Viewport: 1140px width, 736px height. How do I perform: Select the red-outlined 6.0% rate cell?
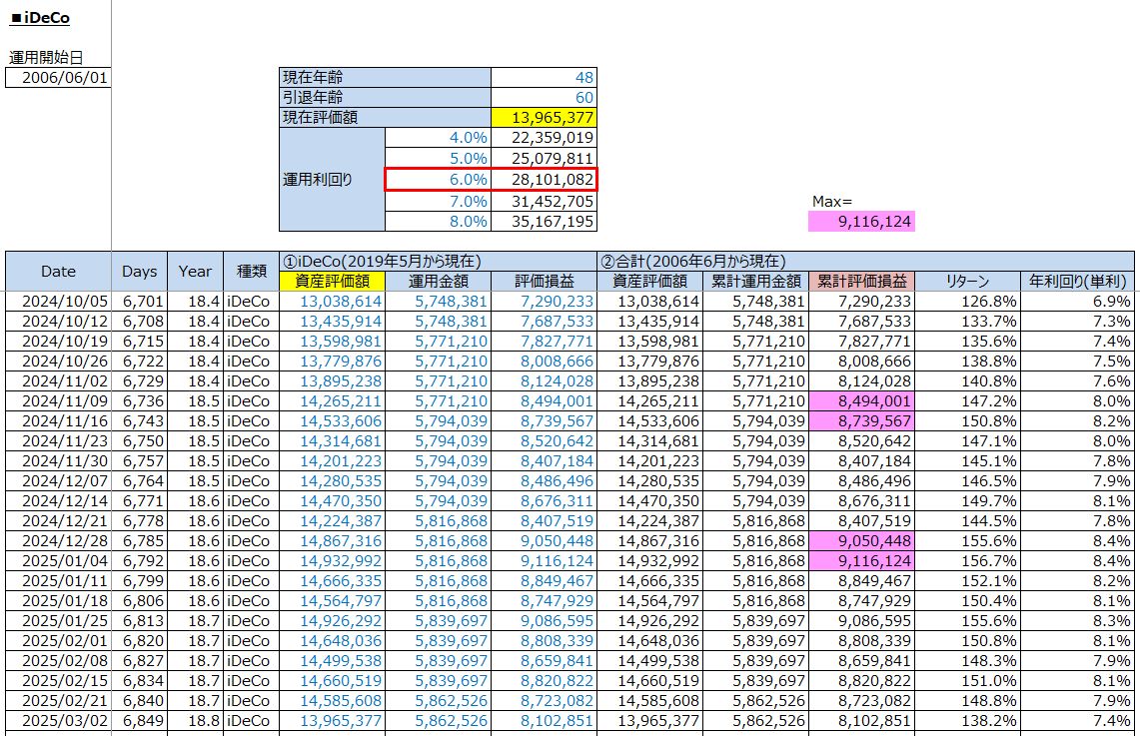pos(438,180)
